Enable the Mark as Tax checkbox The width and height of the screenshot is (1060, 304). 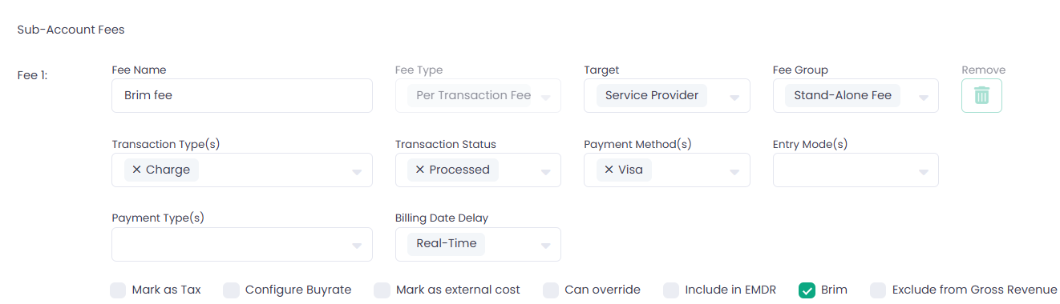(118, 290)
